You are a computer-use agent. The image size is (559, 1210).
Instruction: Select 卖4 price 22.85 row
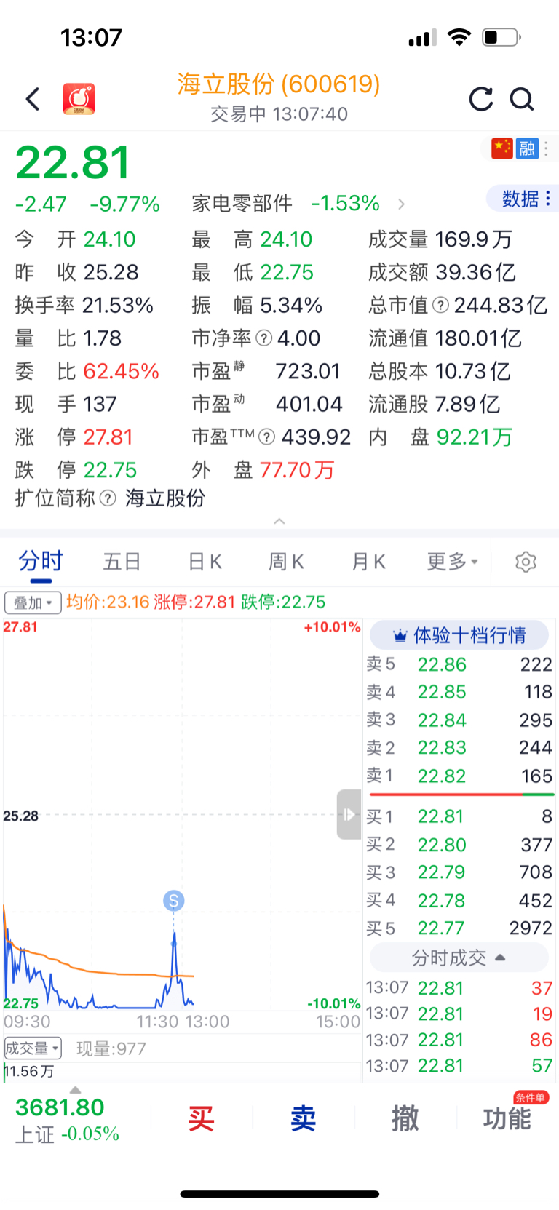459,692
